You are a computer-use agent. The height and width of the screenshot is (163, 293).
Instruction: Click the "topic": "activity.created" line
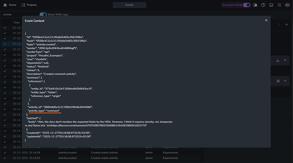coord(41,44)
